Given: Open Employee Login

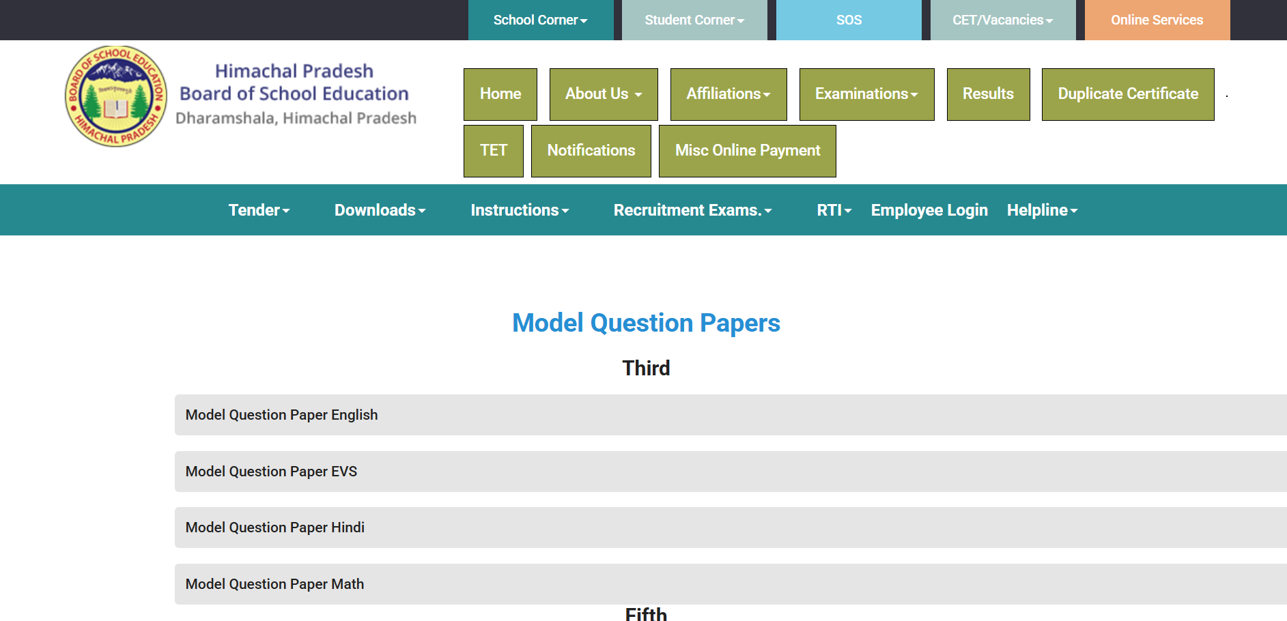Looking at the screenshot, I should coord(929,210).
